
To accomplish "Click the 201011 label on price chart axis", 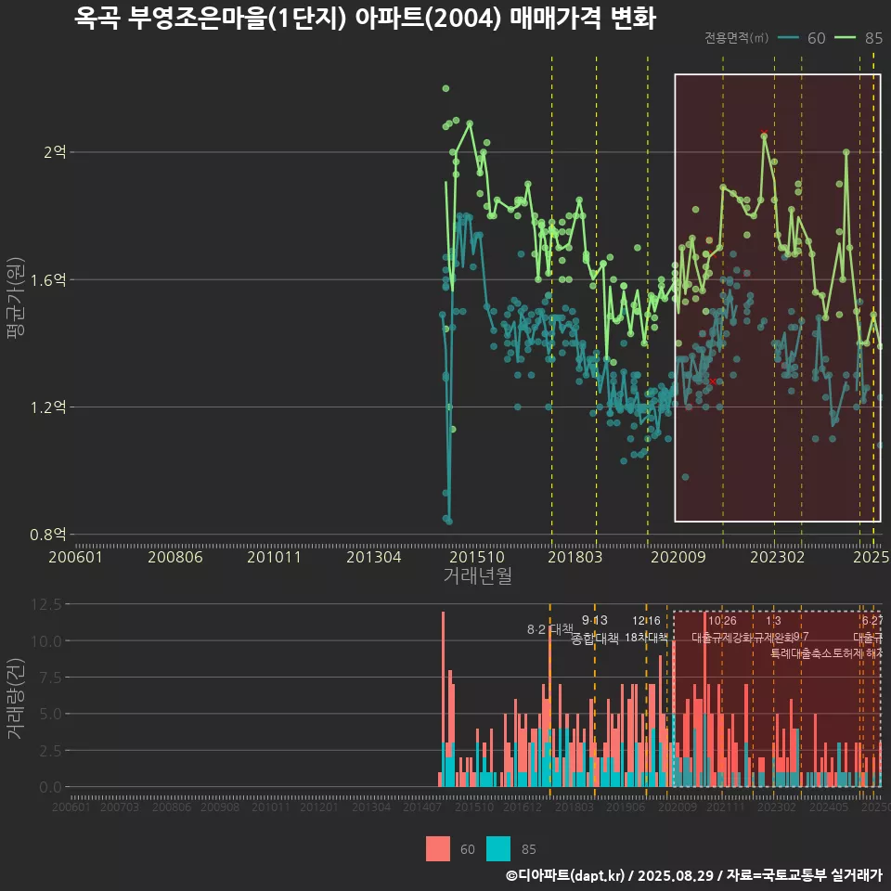I will pyautogui.click(x=274, y=557).
